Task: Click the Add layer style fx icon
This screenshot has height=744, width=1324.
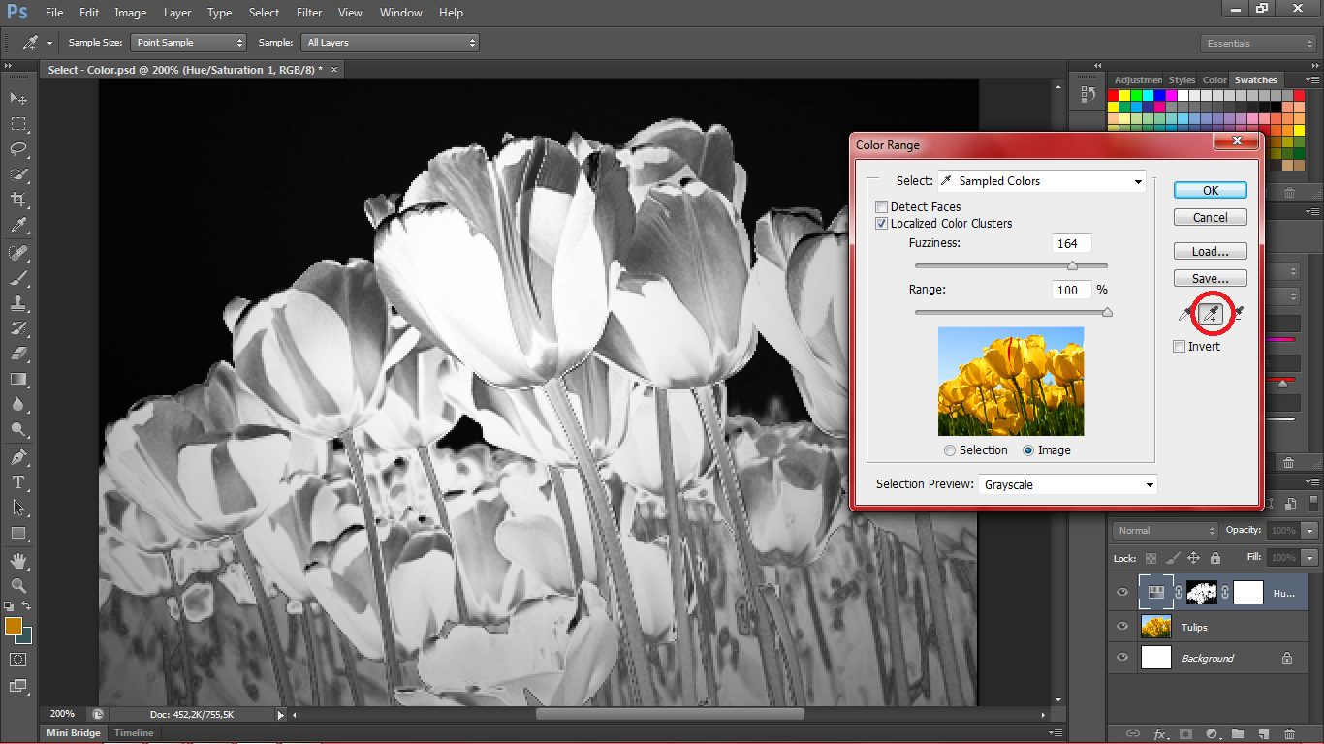Action: 1159,734
